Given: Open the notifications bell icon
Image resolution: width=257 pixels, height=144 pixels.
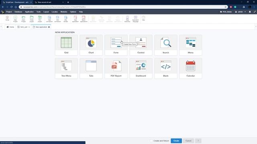Looking at the screenshot, I should [x=250, y=12].
